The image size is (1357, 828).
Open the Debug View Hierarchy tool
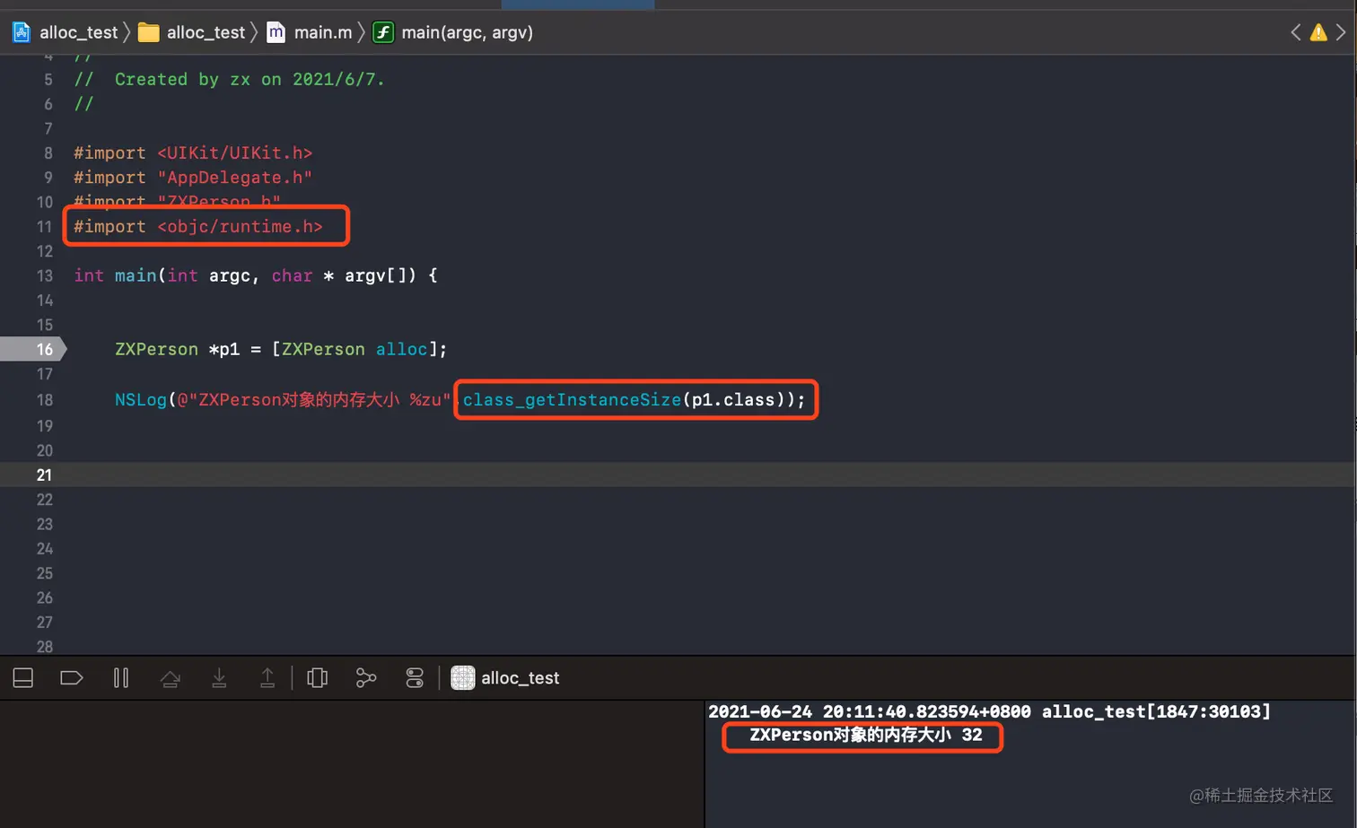pos(318,678)
